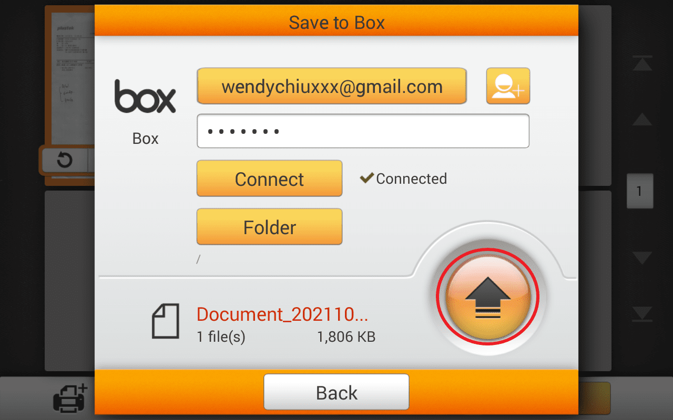
Task: Click the page number 1 indicator
Action: coord(640,191)
